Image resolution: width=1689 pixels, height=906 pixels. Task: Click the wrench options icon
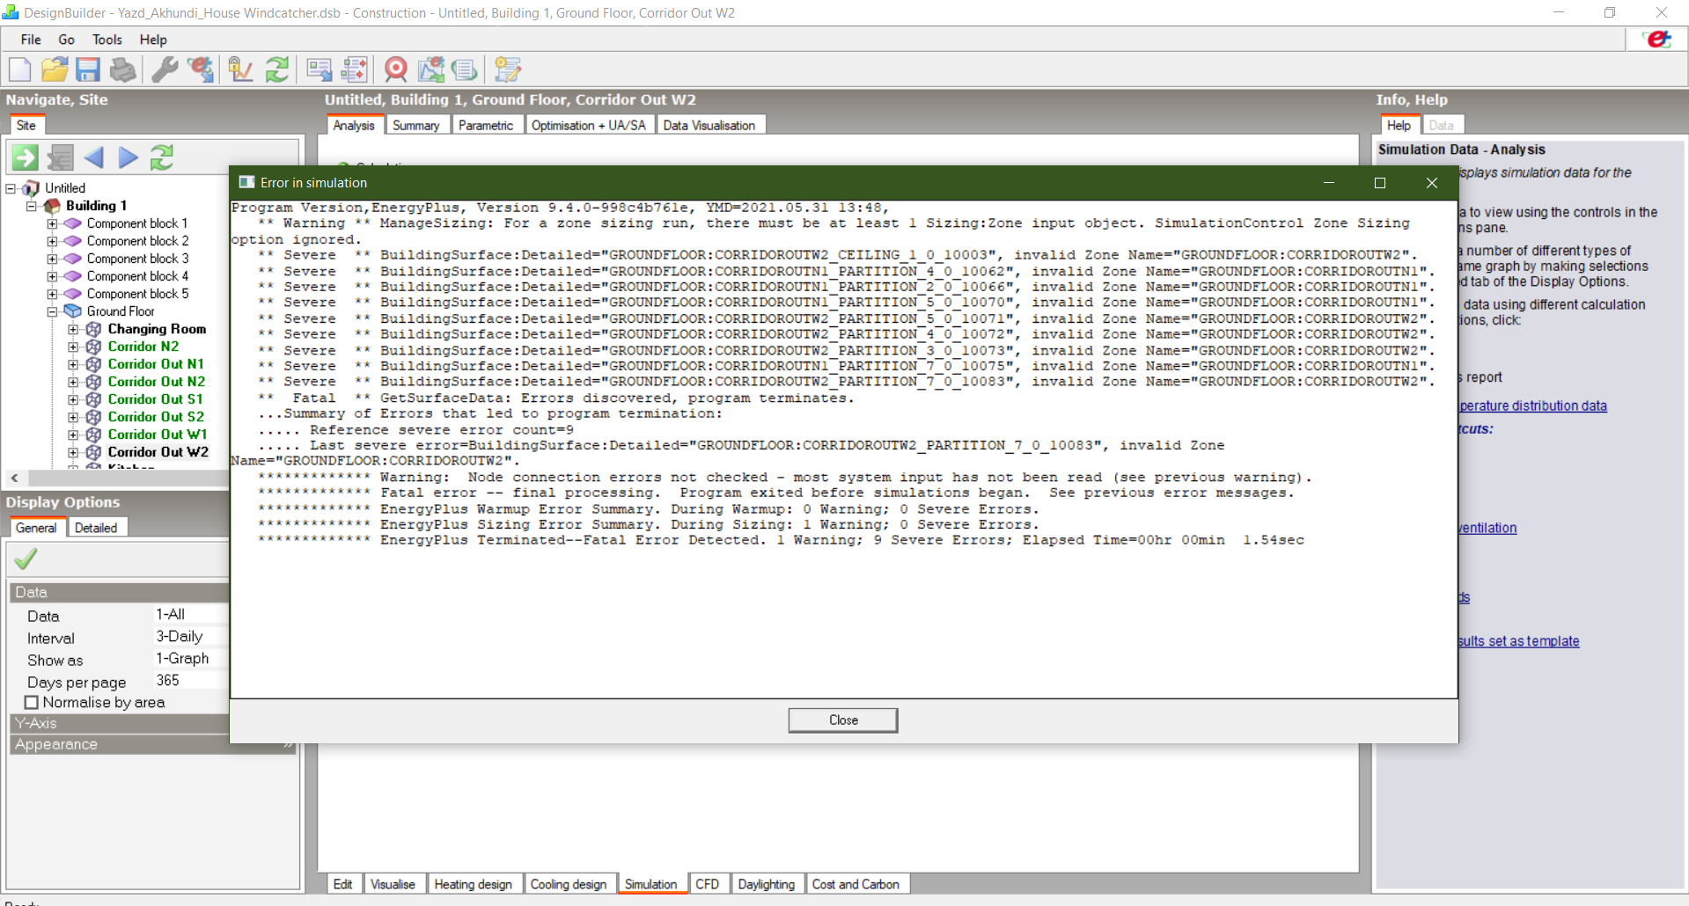(165, 69)
